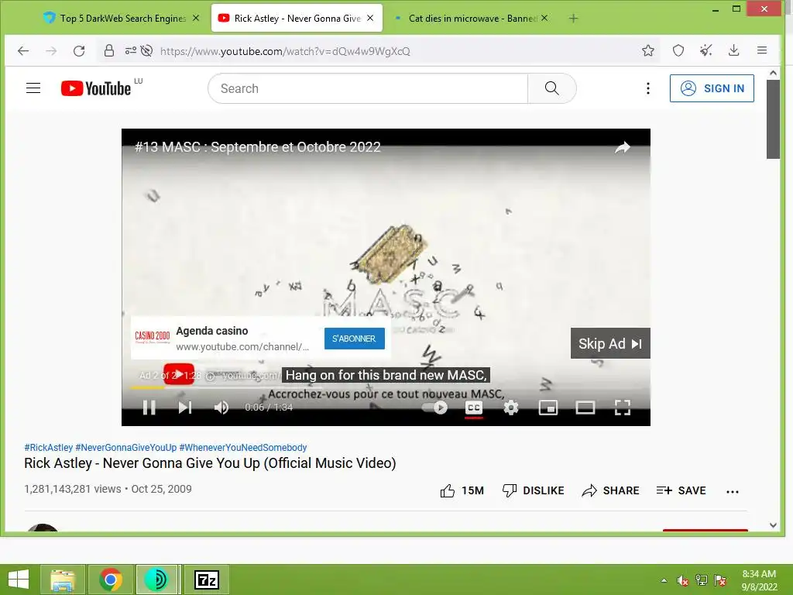
Task: Click the page scroll up arrow
Action: pos(773,74)
